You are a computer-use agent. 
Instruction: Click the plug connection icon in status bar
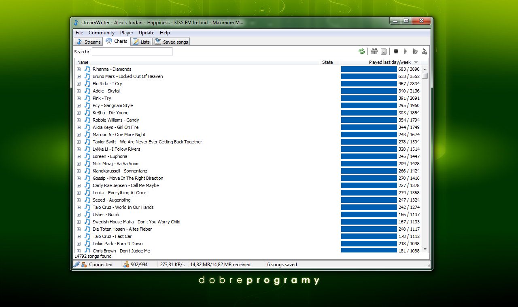click(x=76, y=265)
